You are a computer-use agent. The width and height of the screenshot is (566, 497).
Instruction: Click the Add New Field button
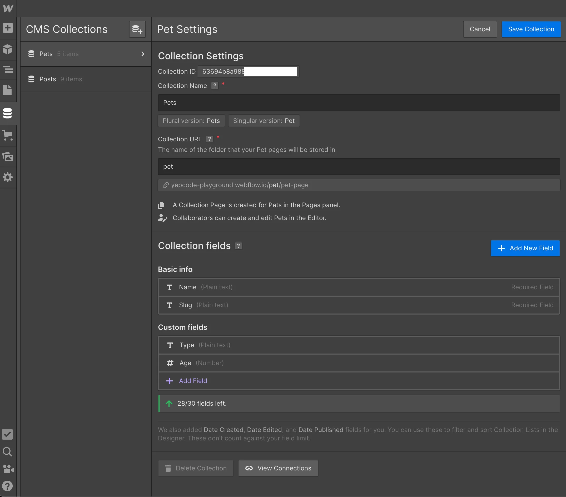pyautogui.click(x=525, y=248)
